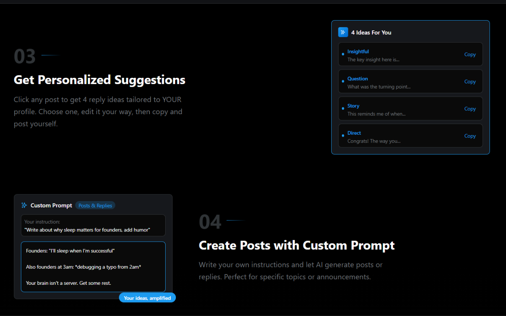Select the blue bullet beside Story
This screenshot has width=506, height=316.
click(343, 109)
